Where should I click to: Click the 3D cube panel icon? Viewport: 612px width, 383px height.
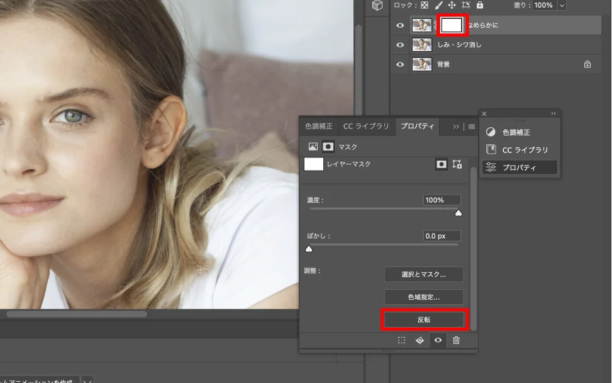coord(377,6)
